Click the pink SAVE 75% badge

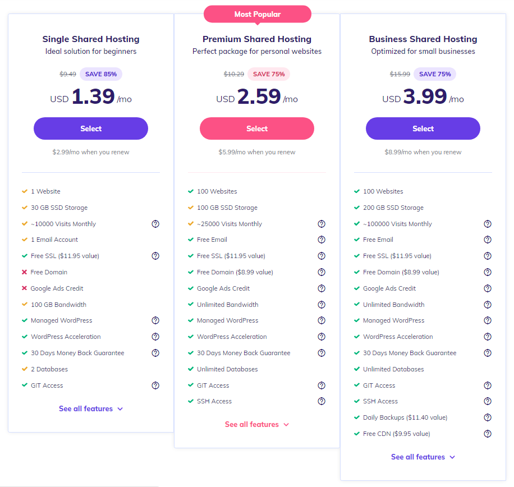pyautogui.click(x=269, y=74)
